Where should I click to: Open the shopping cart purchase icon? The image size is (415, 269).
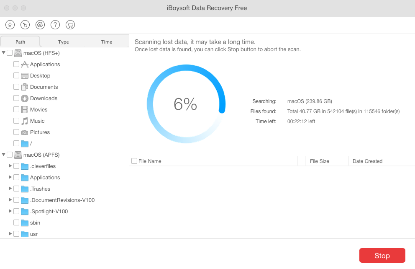pyautogui.click(x=70, y=25)
